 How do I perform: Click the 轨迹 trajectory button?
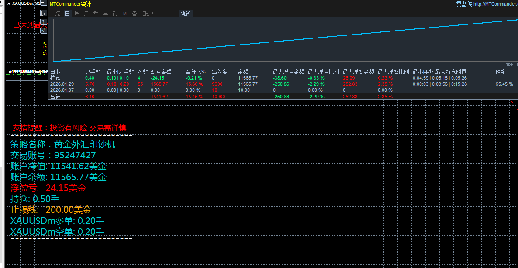[186, 13]
